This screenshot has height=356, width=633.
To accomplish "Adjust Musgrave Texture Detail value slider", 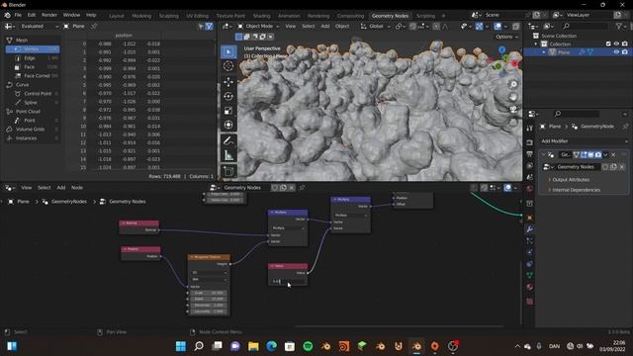I will point(209,299).
